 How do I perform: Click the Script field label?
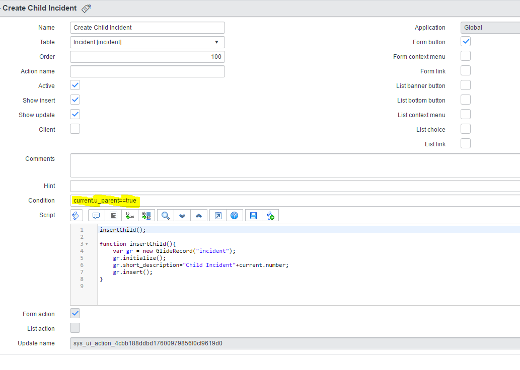tap(47, 215)
